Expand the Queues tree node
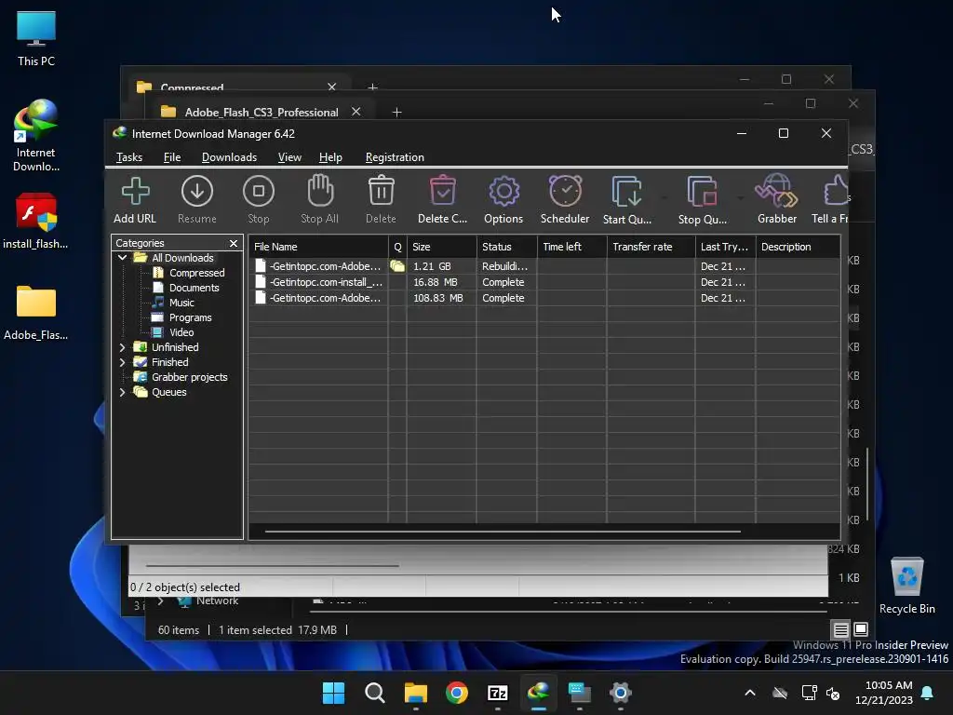 click(x=122, y=392)
